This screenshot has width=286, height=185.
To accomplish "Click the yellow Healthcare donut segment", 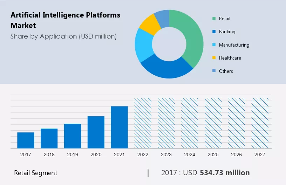I will coord(151,25).
